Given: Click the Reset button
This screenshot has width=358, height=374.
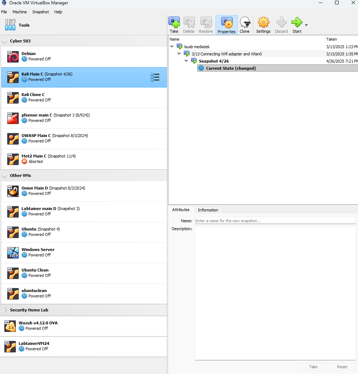Looking at the screenshot, I should click(x=342, y=366).
